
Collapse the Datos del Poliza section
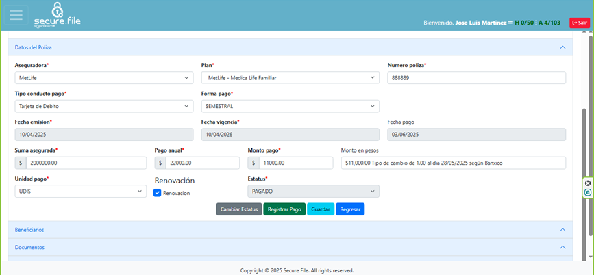click(562, 48)
